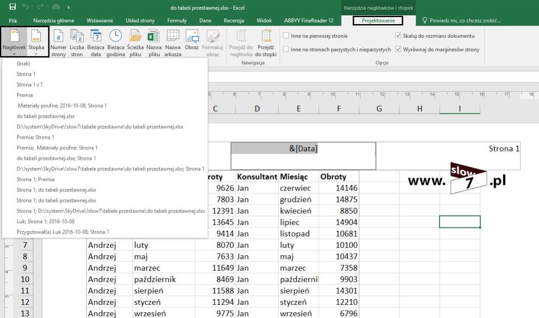Click the 'Miesiąc' header cell
The image size is (539, 318).
coord(299,177)
